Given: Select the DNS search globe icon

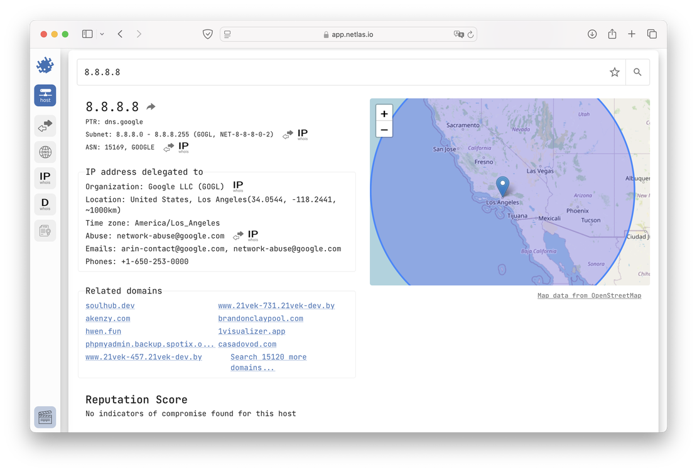Looking at the screenshot, I should [45, 151].
